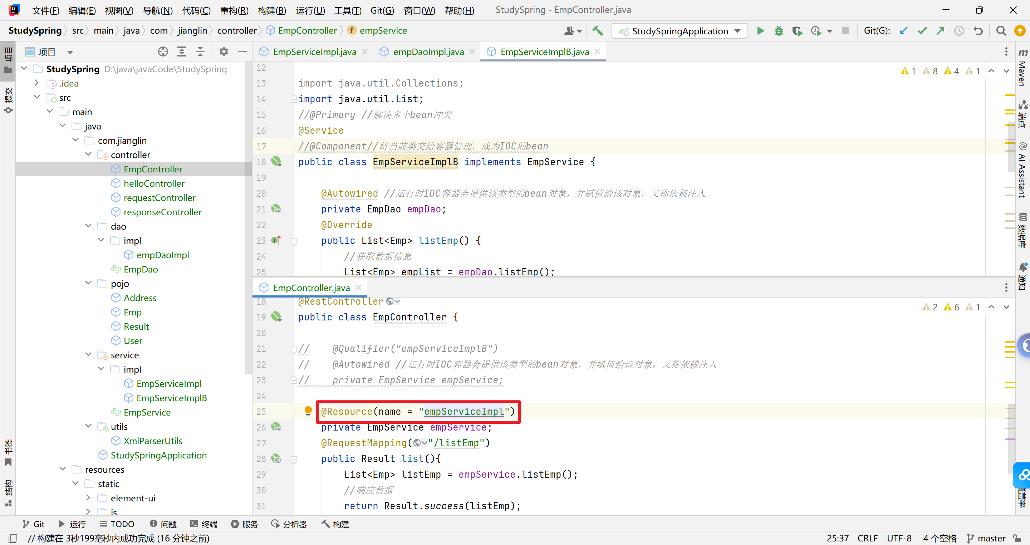The height and width of the screenshot is (545, 1030).
Task: Open the 重构(R) menu
Action: 234,10
